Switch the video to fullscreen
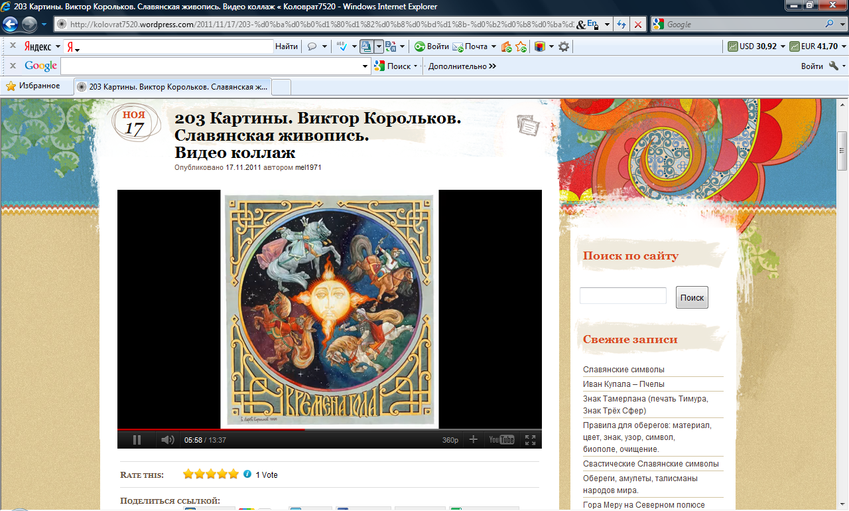The height and width of the screenshot is (511, 849). click(530, 439)
